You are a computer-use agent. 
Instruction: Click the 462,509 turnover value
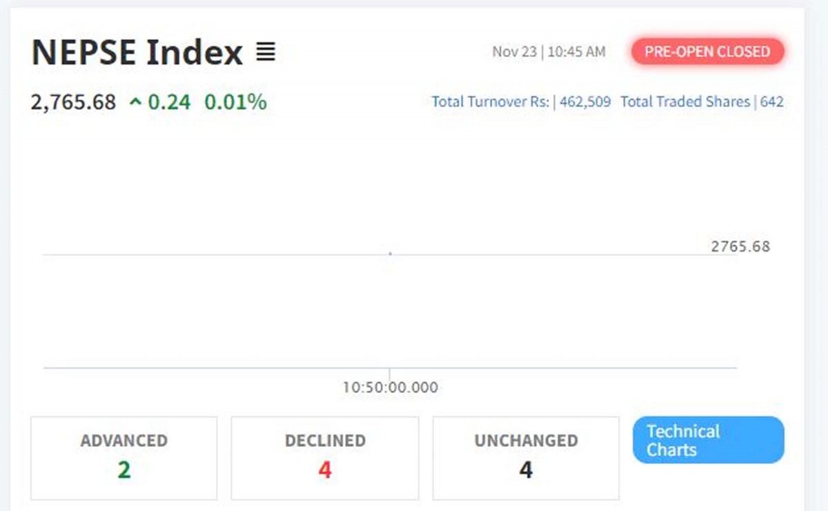coord(585,102)
